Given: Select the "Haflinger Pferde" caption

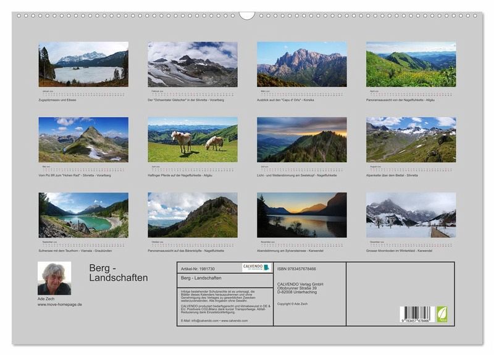Looking at the screenshot, I should point(180,175).
